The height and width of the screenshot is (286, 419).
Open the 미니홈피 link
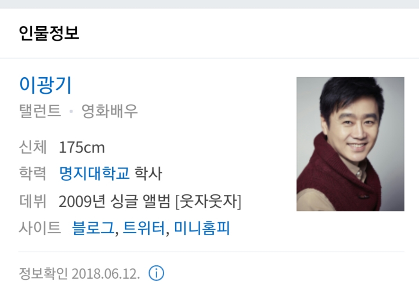point(202,228)
